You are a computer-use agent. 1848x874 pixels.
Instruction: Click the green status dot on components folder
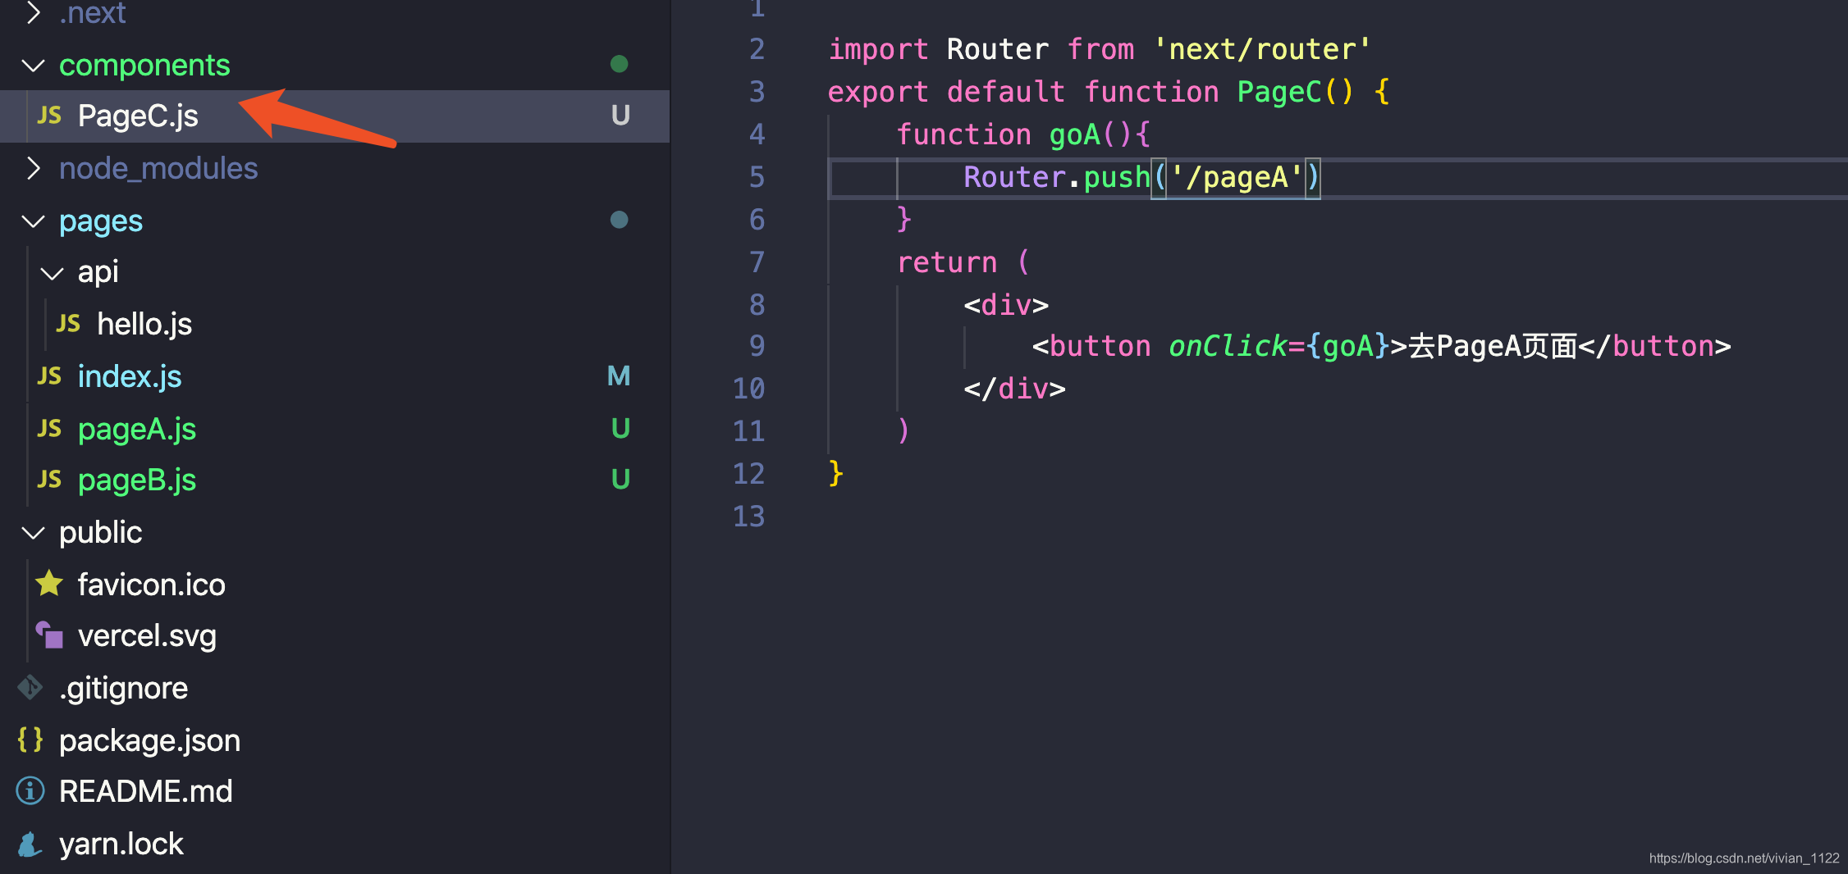point(620,64)
